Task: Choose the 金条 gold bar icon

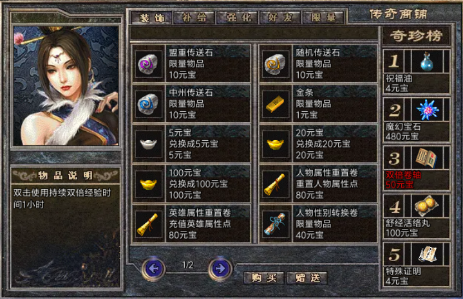Action: 275,104
